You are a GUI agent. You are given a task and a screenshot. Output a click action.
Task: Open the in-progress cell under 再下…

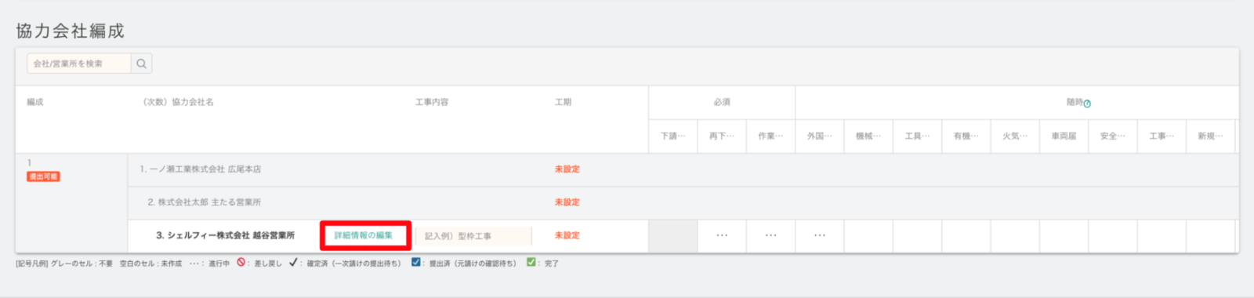point(722,236)
